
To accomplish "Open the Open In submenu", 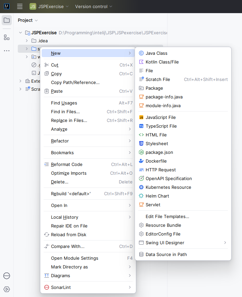I will coord(88,205).
